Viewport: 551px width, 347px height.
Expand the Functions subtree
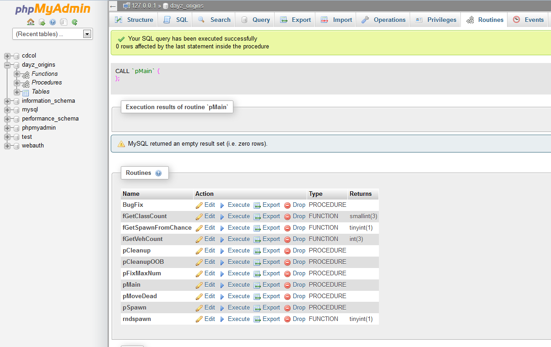tap(17, 74)
